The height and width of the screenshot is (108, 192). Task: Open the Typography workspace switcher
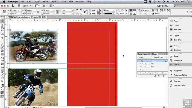(163, 6)
